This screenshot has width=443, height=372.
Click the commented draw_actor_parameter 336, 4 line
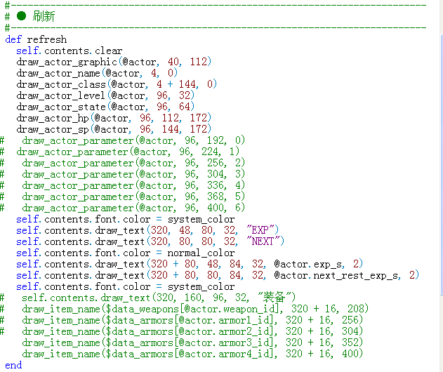click(122, 185)
